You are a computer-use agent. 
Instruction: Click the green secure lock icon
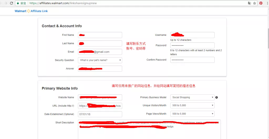pos(18,3)
